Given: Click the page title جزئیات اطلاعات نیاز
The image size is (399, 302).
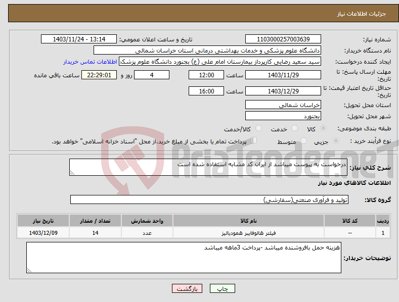Looking at the screenshot, I should tap(362, 14).
